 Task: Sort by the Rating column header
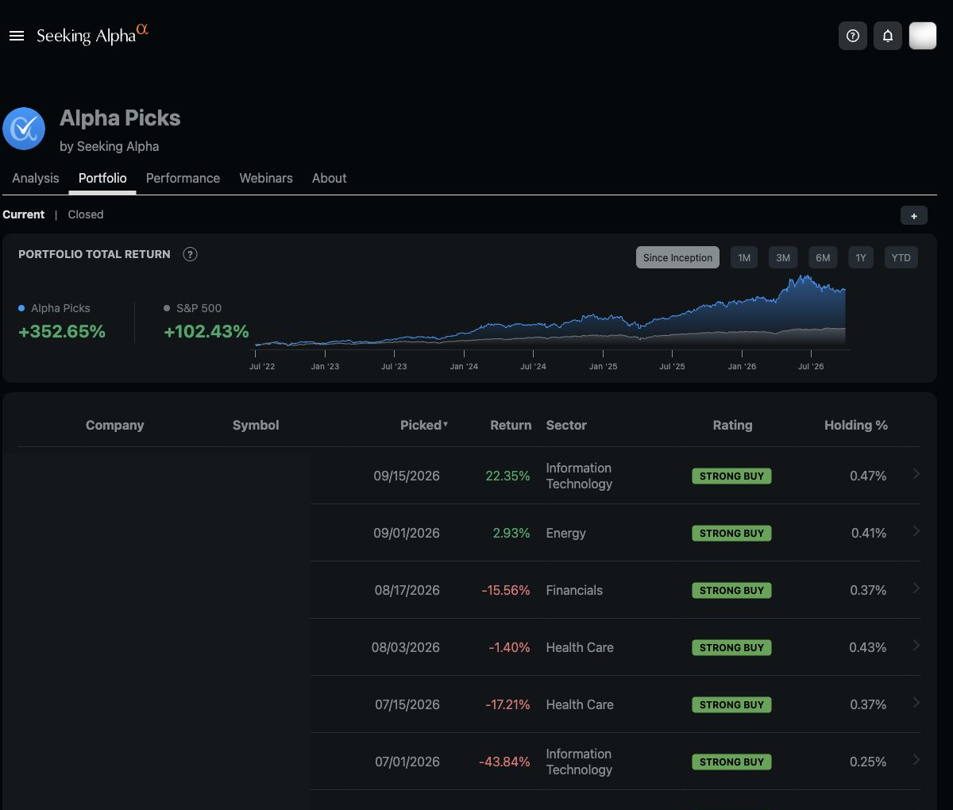coord(732,425)
